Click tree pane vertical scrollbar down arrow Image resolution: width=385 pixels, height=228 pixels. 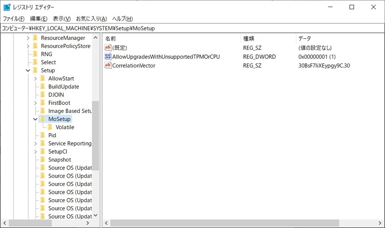[96, 215]
